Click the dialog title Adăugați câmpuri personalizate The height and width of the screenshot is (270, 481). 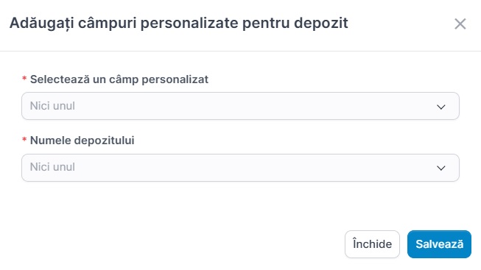point(124,24)
